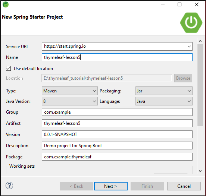Viewport: 206px width, 196px height.
Task: Click the greyed-out Browse button
Action: click(x=183, y=78)
